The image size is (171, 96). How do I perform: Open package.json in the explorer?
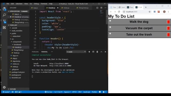[x=16, y=75]
